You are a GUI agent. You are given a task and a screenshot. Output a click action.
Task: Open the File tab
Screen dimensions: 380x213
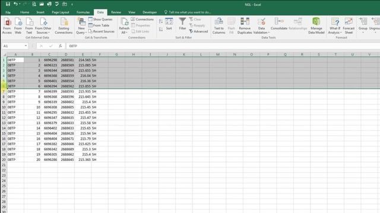(x=8, y=12)
